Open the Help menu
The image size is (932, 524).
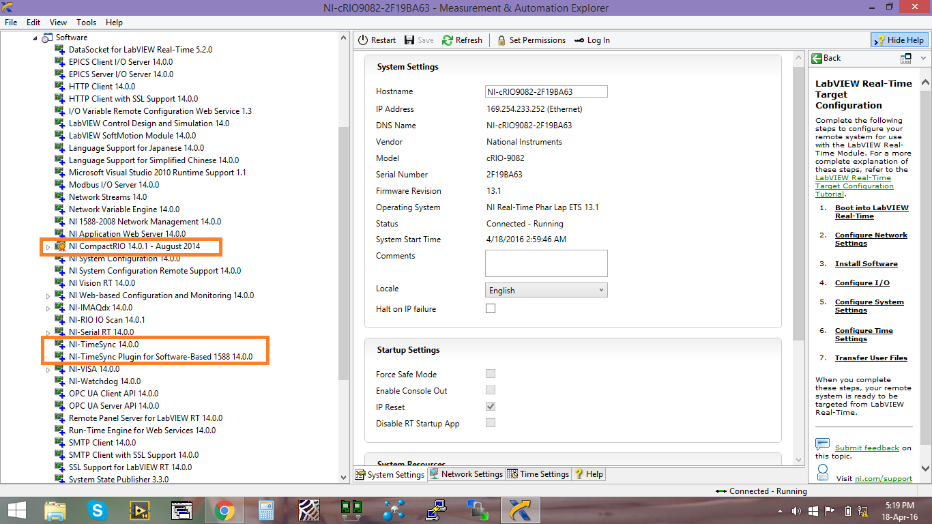click(114, 23)
